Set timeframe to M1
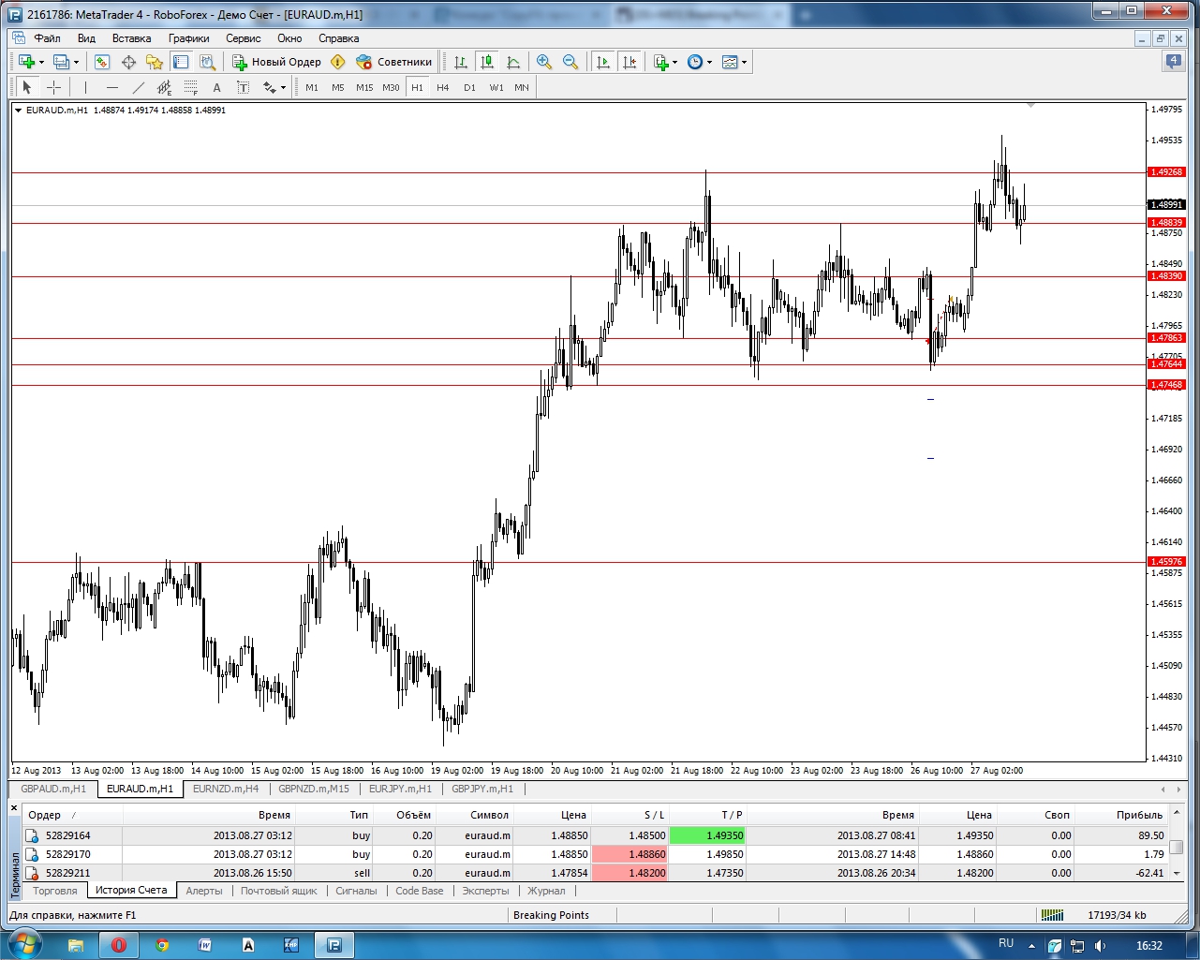The image size is (1200, 960). pos(312,87)
